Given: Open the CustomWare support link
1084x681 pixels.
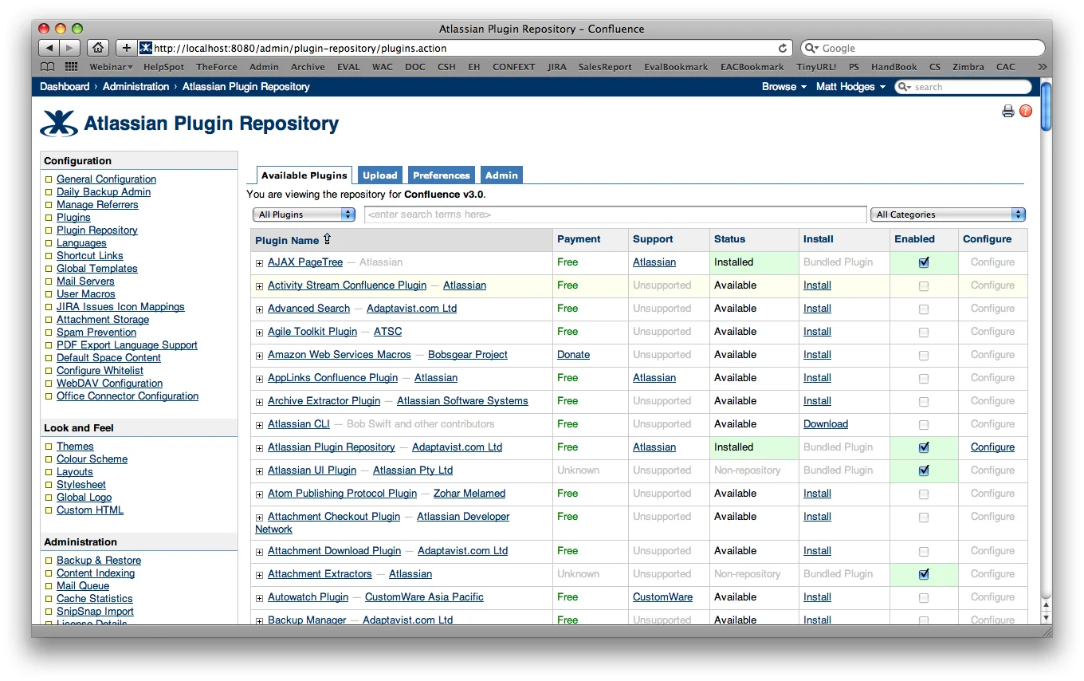Looking at the screenshot, I should 662,597.
